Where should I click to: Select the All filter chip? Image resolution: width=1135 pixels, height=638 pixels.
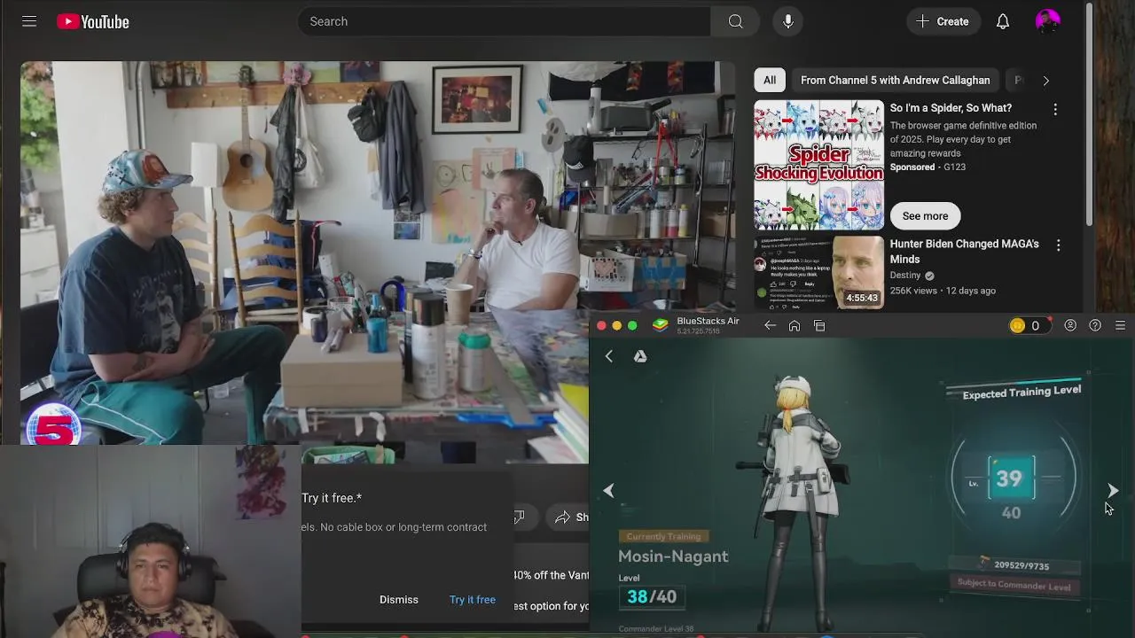pos(770,80)
